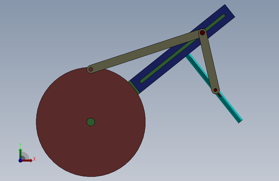Select the short olive link to the cyan rod

[209, 62]
